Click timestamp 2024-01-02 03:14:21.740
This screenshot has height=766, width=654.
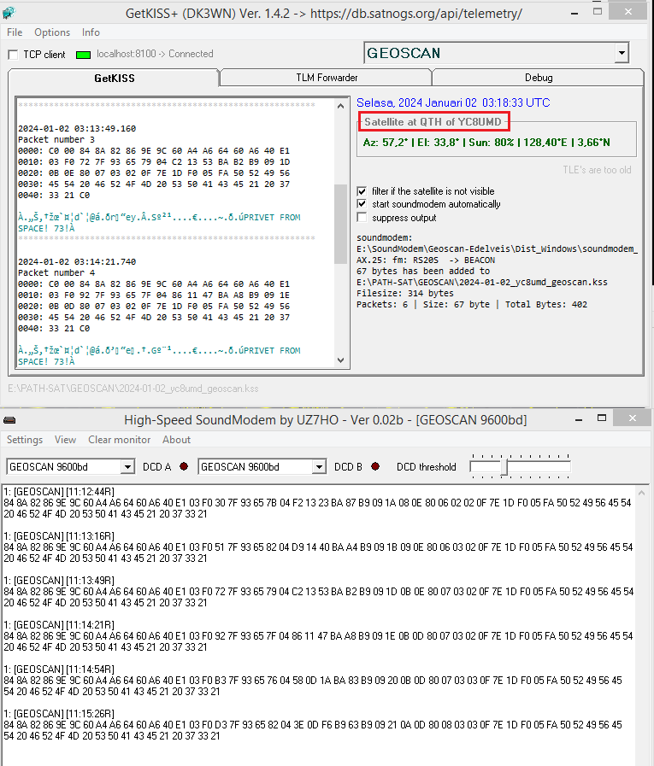pos(77,261)
